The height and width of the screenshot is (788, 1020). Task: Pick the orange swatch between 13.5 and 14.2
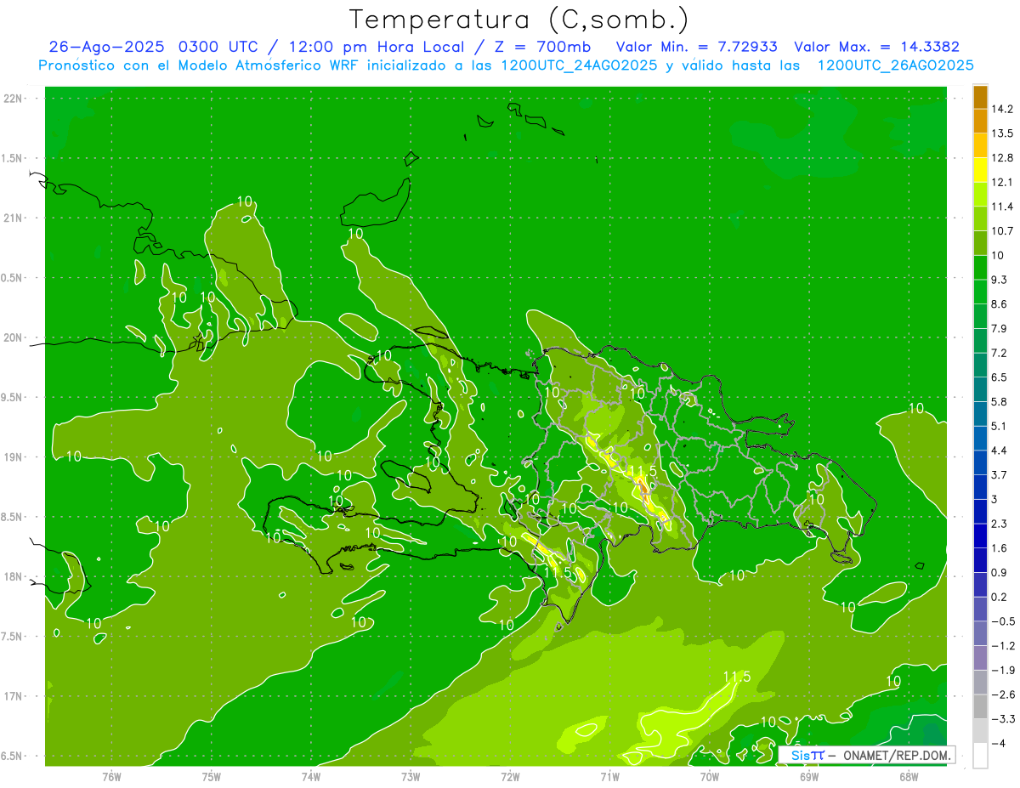pos(980,121)
